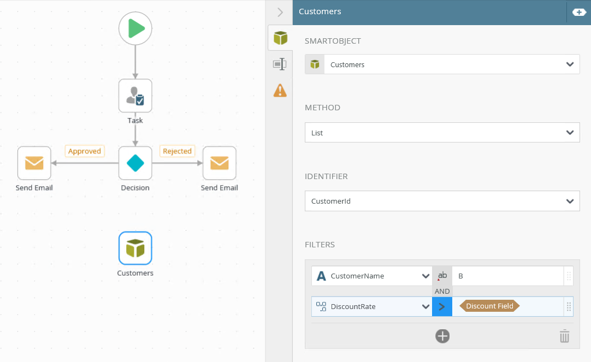Click the right Send Email step
This screenshot has width=591, height=362.
click(x=219, y=163)
